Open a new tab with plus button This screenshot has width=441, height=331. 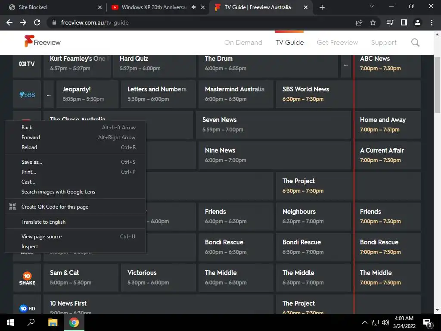[322, 7]
